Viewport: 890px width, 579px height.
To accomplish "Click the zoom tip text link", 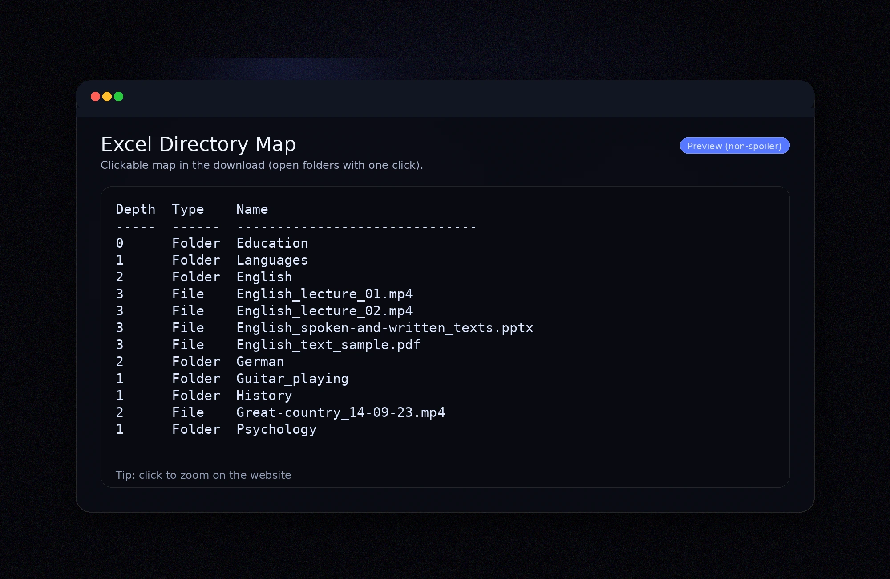I will point(204,475).
